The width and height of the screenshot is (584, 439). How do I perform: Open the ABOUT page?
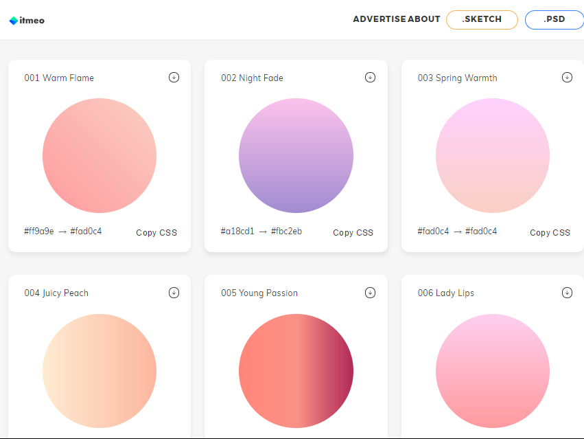(x=424, y=19)
